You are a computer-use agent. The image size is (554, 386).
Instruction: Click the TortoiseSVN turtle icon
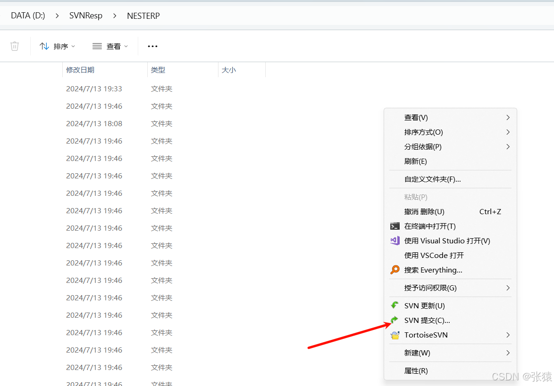point(395,335)
